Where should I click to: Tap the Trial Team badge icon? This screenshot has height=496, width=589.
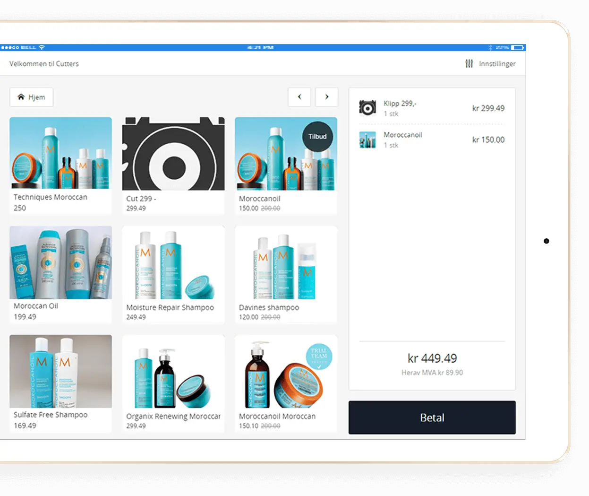319,356
